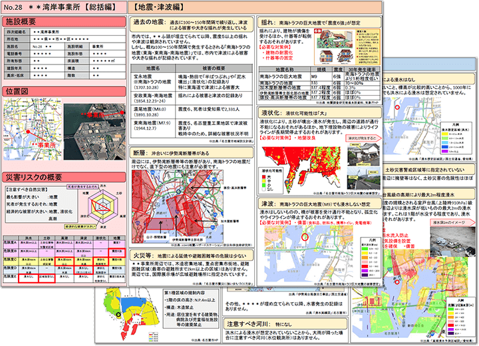Click the '高潮' column header in risk table
The height and width of the screenshot is (346, 479).
click(65, 238)
